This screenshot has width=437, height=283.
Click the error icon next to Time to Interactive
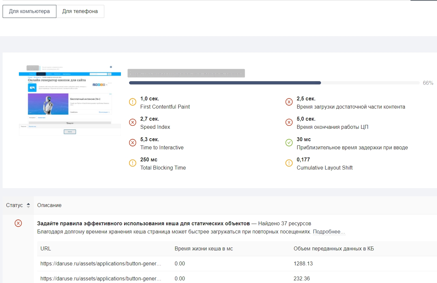pos(133,143)
